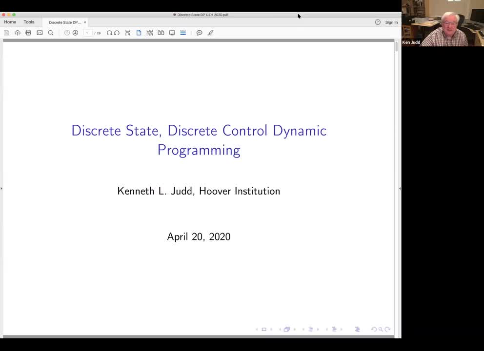
Task: Open the Home tab
Action: pyautogui.click(x=10, y=22)
